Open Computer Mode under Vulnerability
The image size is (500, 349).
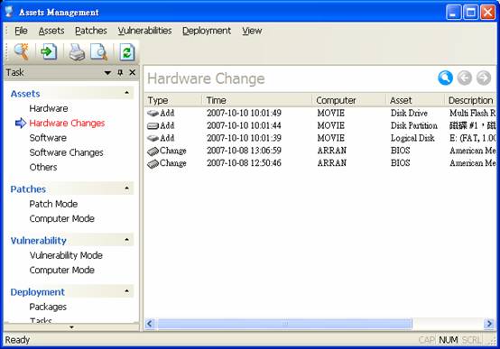tap(62, 271)
